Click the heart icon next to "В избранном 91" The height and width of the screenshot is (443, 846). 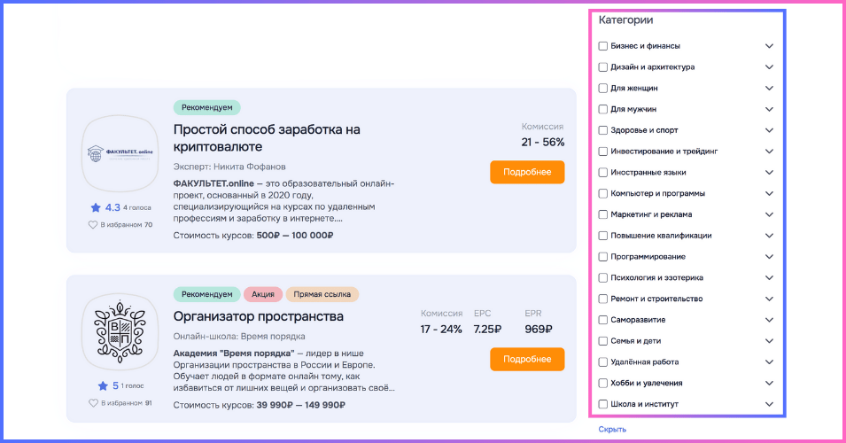(93, 403)
